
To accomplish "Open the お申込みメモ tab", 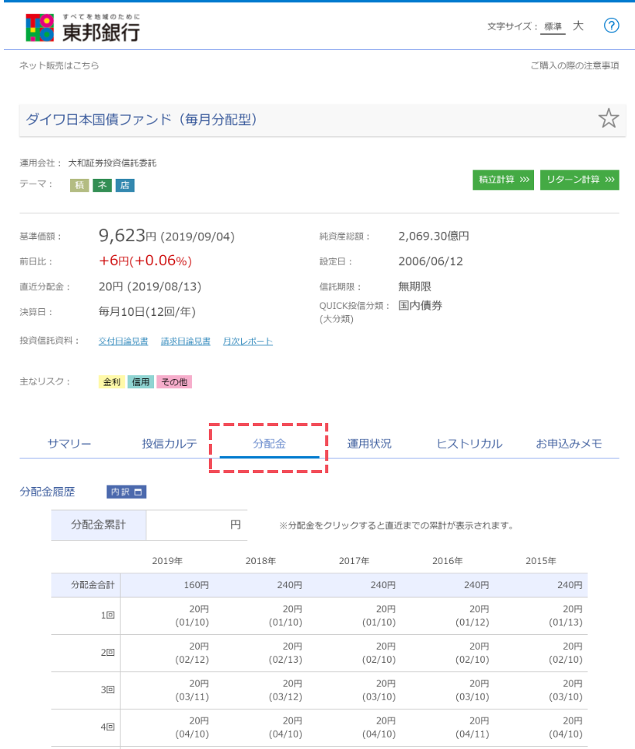I will pyautogui.click(x=569, y=444).
